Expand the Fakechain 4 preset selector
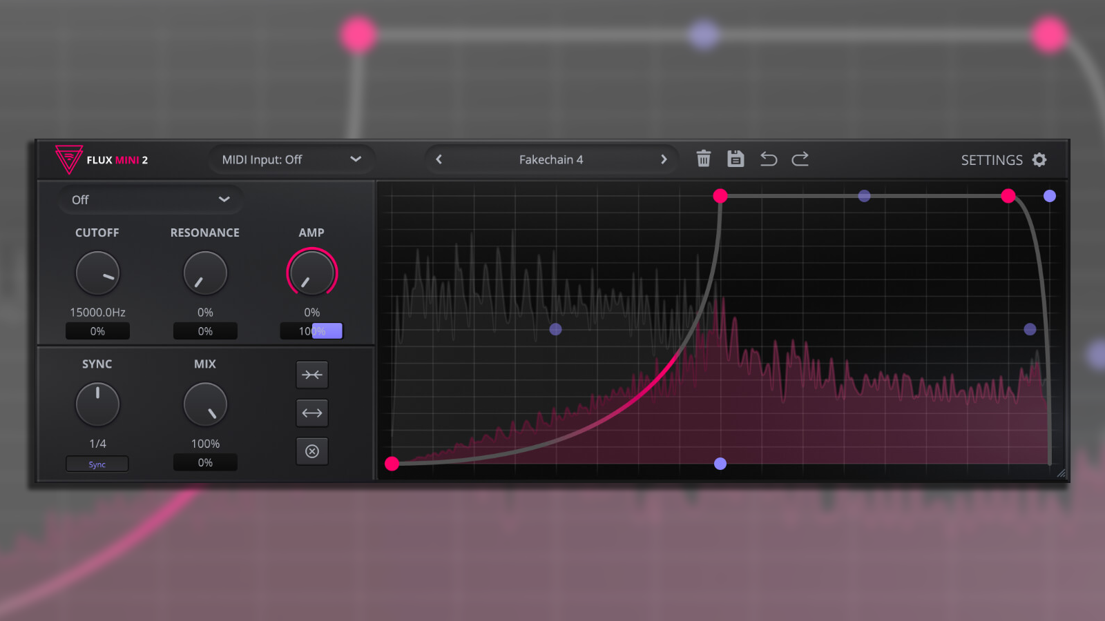Image resolution: width=1105 pixels, height=621 pixels. click(x=551, y=159)
